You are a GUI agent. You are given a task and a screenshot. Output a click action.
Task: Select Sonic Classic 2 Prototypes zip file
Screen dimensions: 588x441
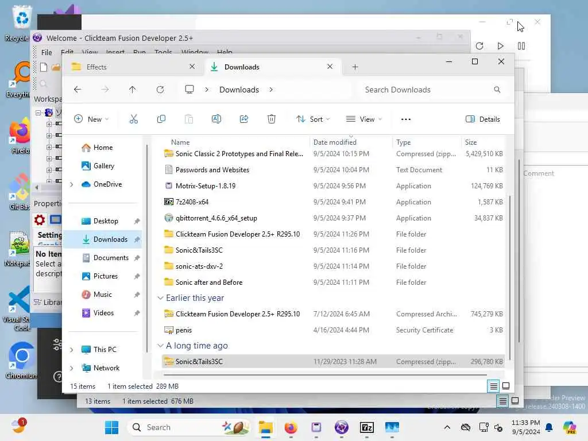tap(332, 154)
